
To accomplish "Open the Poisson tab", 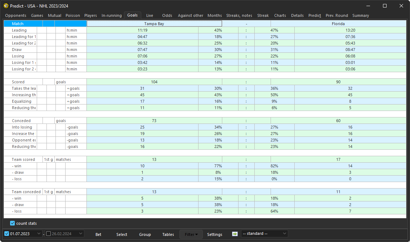I will (x=72, y=15).
